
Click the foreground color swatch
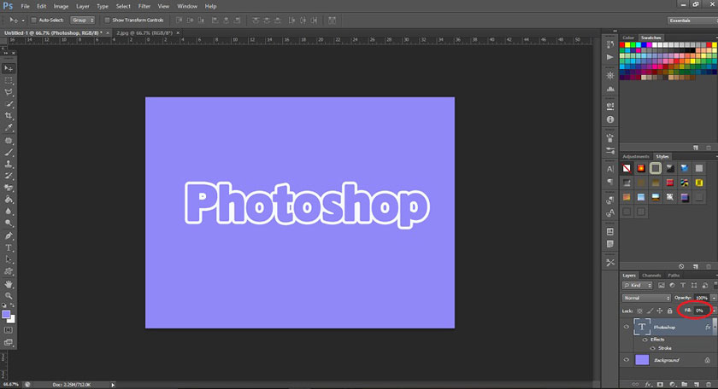click(x=6, y=315)
